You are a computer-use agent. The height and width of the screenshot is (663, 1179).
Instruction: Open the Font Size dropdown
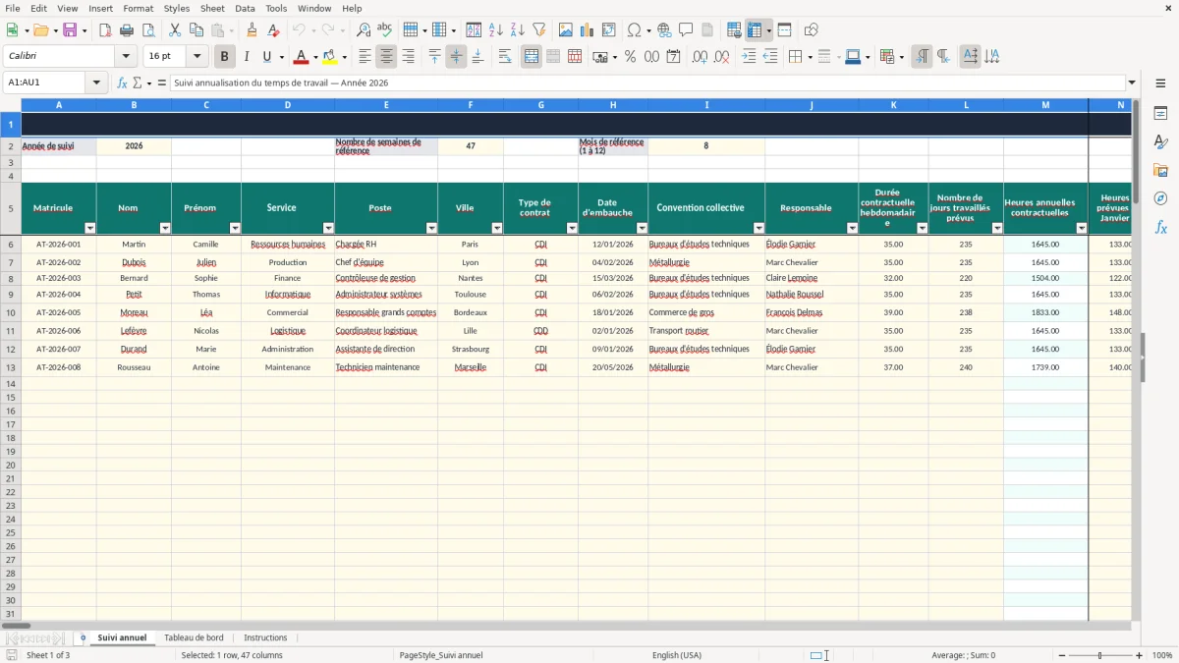click(x=197, y=57)
